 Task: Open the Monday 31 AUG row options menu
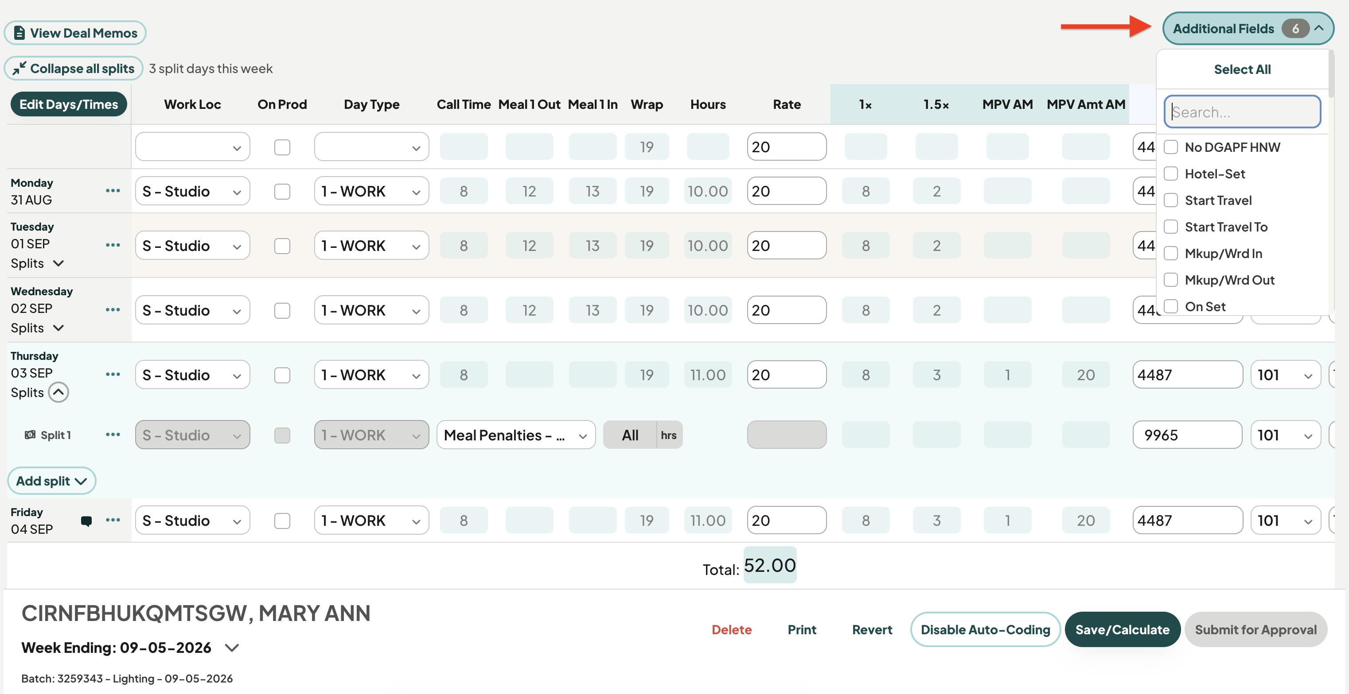[x=113, y=191]
